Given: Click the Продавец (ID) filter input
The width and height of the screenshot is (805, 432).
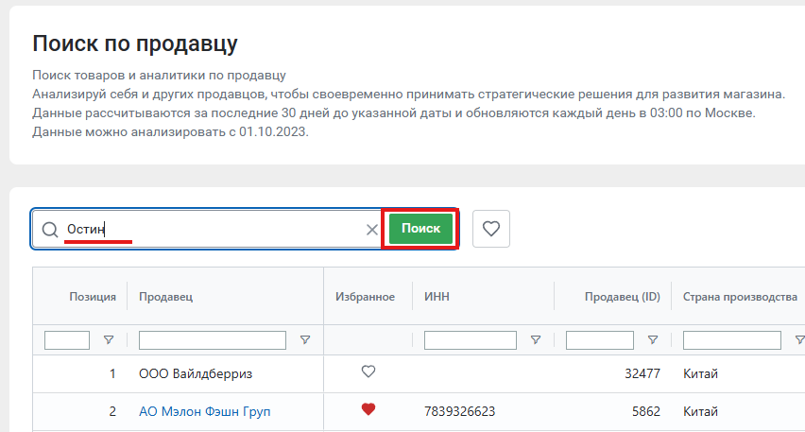Looking at the screenshot, I should pyautogui.click(x=599, y=340).
